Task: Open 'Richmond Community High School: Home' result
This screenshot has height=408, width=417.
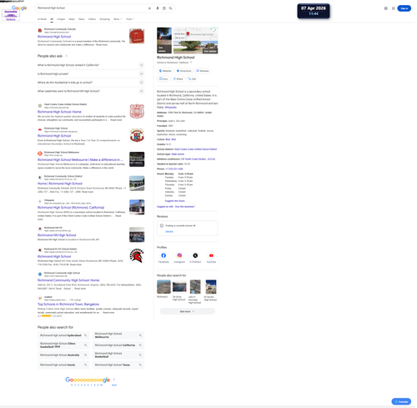Action: pos(68,280)
